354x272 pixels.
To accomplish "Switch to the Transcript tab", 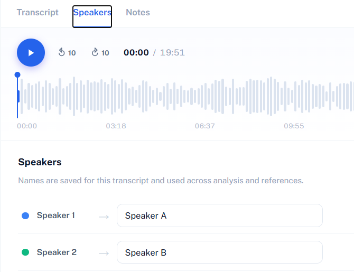I will 38,13.
